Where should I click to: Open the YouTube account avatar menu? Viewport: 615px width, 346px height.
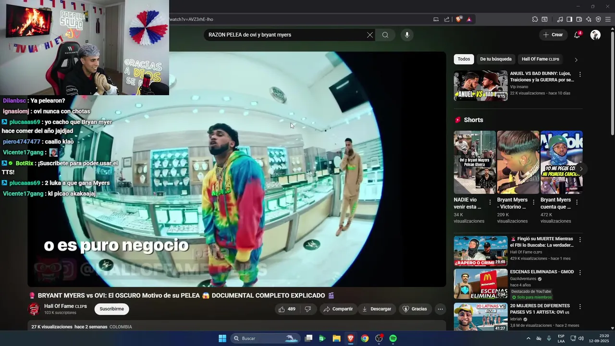pyautogui.click(x=595, y=35)
